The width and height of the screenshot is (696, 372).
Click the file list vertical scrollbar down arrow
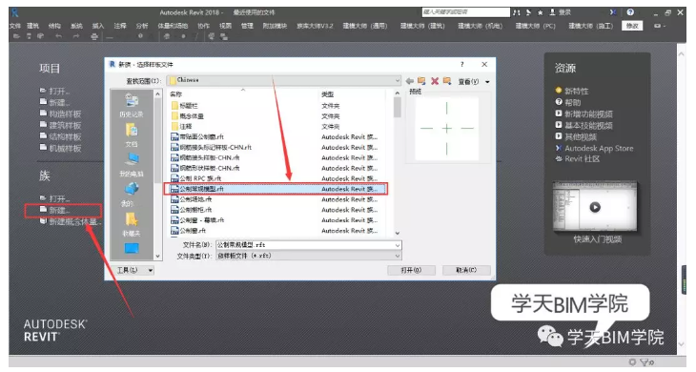coord(398,233)
